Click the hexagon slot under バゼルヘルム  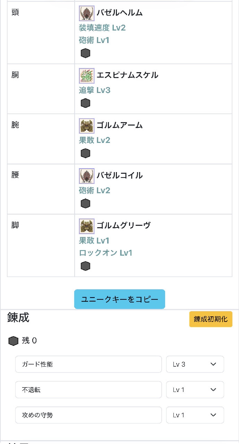(85, 53)
